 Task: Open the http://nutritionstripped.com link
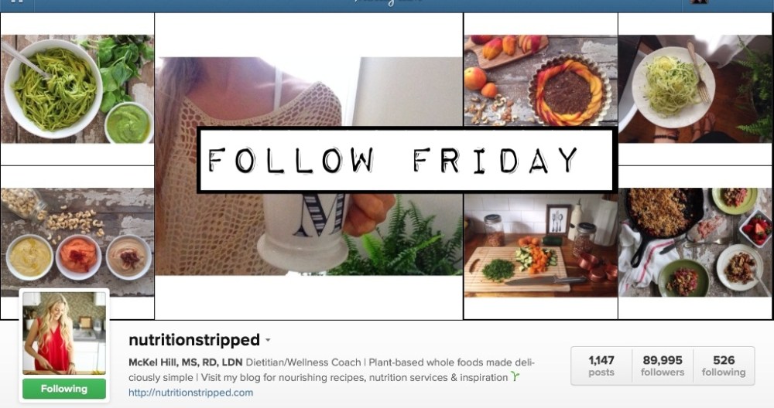190,393
